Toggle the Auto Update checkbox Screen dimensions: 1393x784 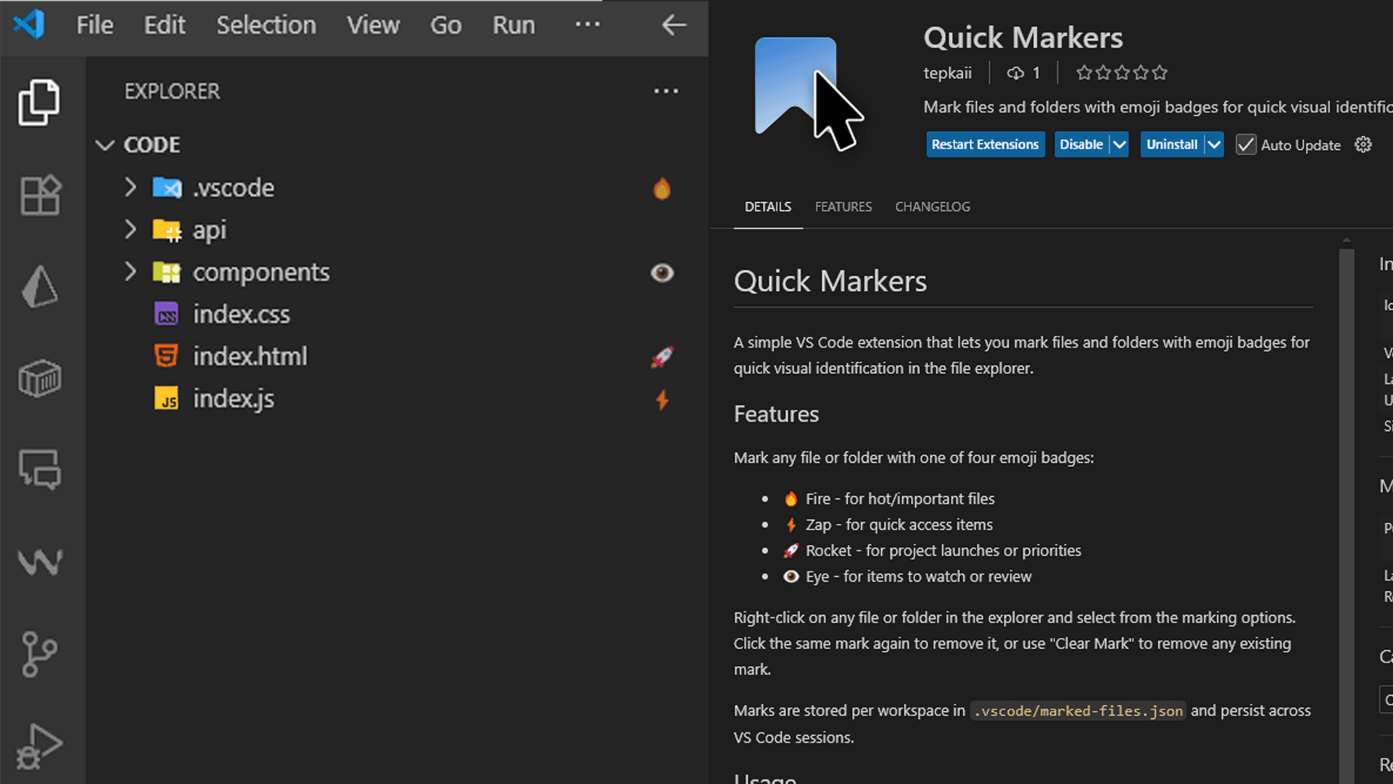click(x=1246, y=144)
